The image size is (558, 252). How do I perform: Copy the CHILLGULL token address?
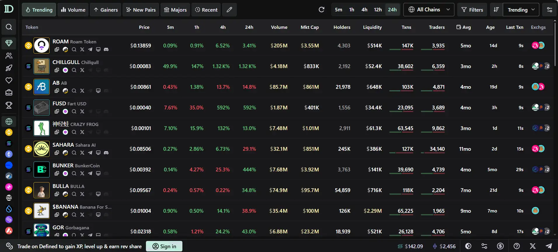pos(57,70)
